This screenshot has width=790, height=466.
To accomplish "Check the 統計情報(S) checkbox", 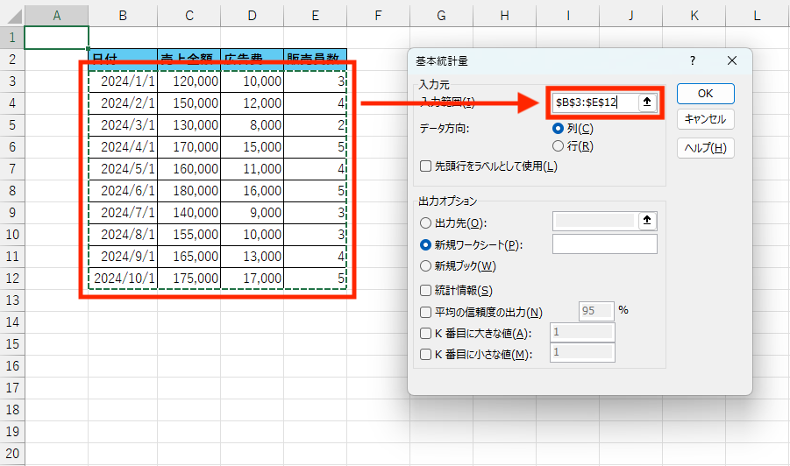I will point(426,290).
